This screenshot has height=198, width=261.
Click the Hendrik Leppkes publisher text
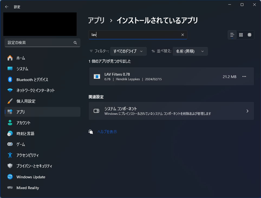[x=128, y=79]
